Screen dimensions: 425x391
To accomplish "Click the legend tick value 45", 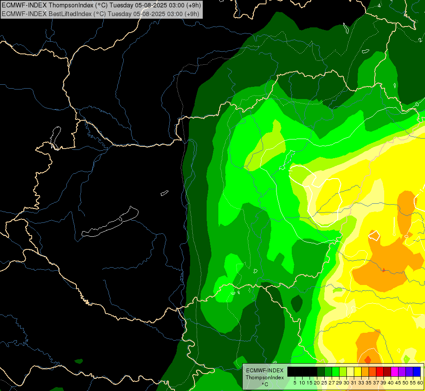I will (x=398, y=383).
